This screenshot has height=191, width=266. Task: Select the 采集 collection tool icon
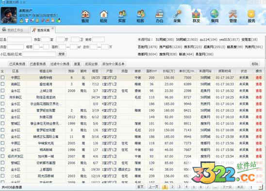click(x=177, y=16)
